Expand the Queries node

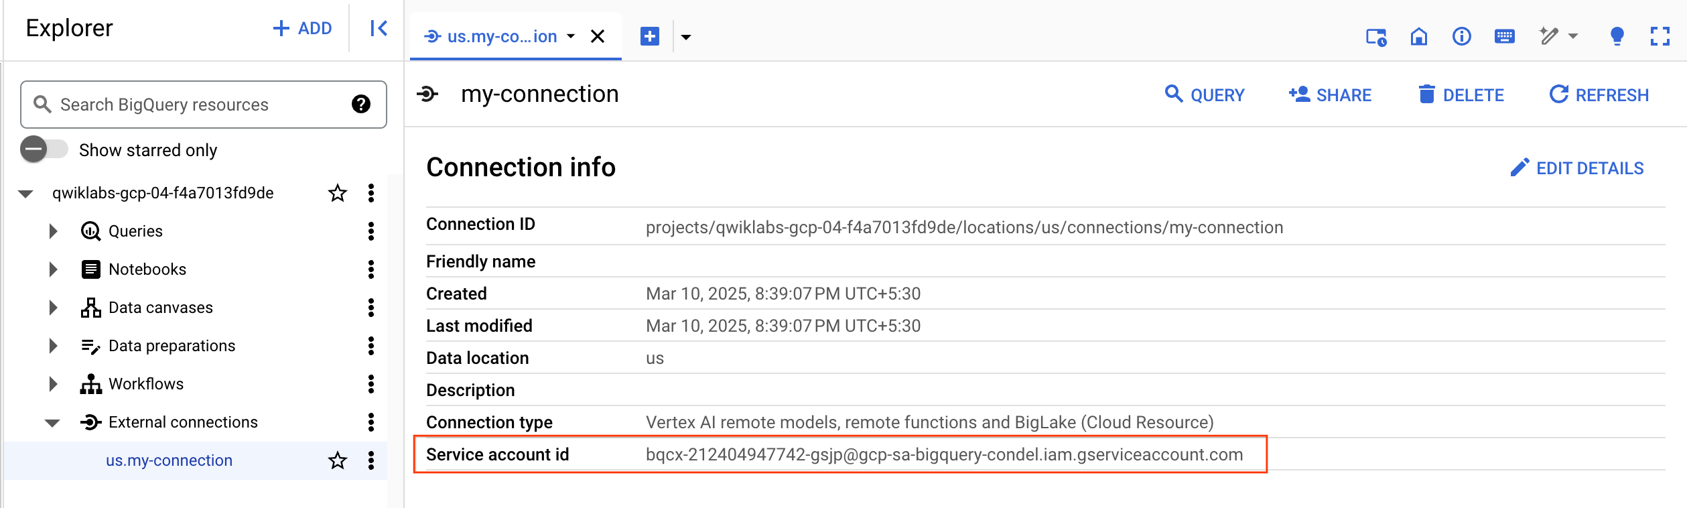pos(54,231)
